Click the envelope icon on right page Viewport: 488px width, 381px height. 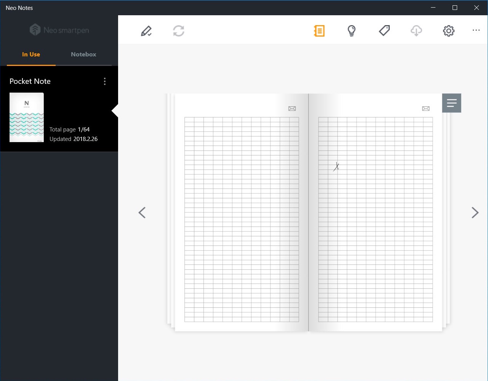[x=426, y=109]
